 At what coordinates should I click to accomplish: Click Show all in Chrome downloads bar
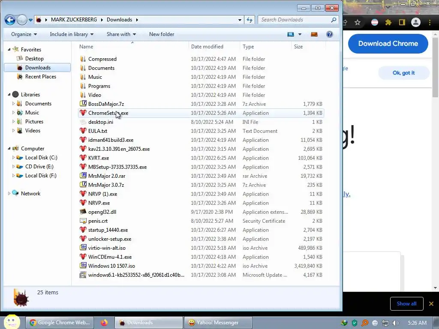pyautogui.click(x=406, y=304)
